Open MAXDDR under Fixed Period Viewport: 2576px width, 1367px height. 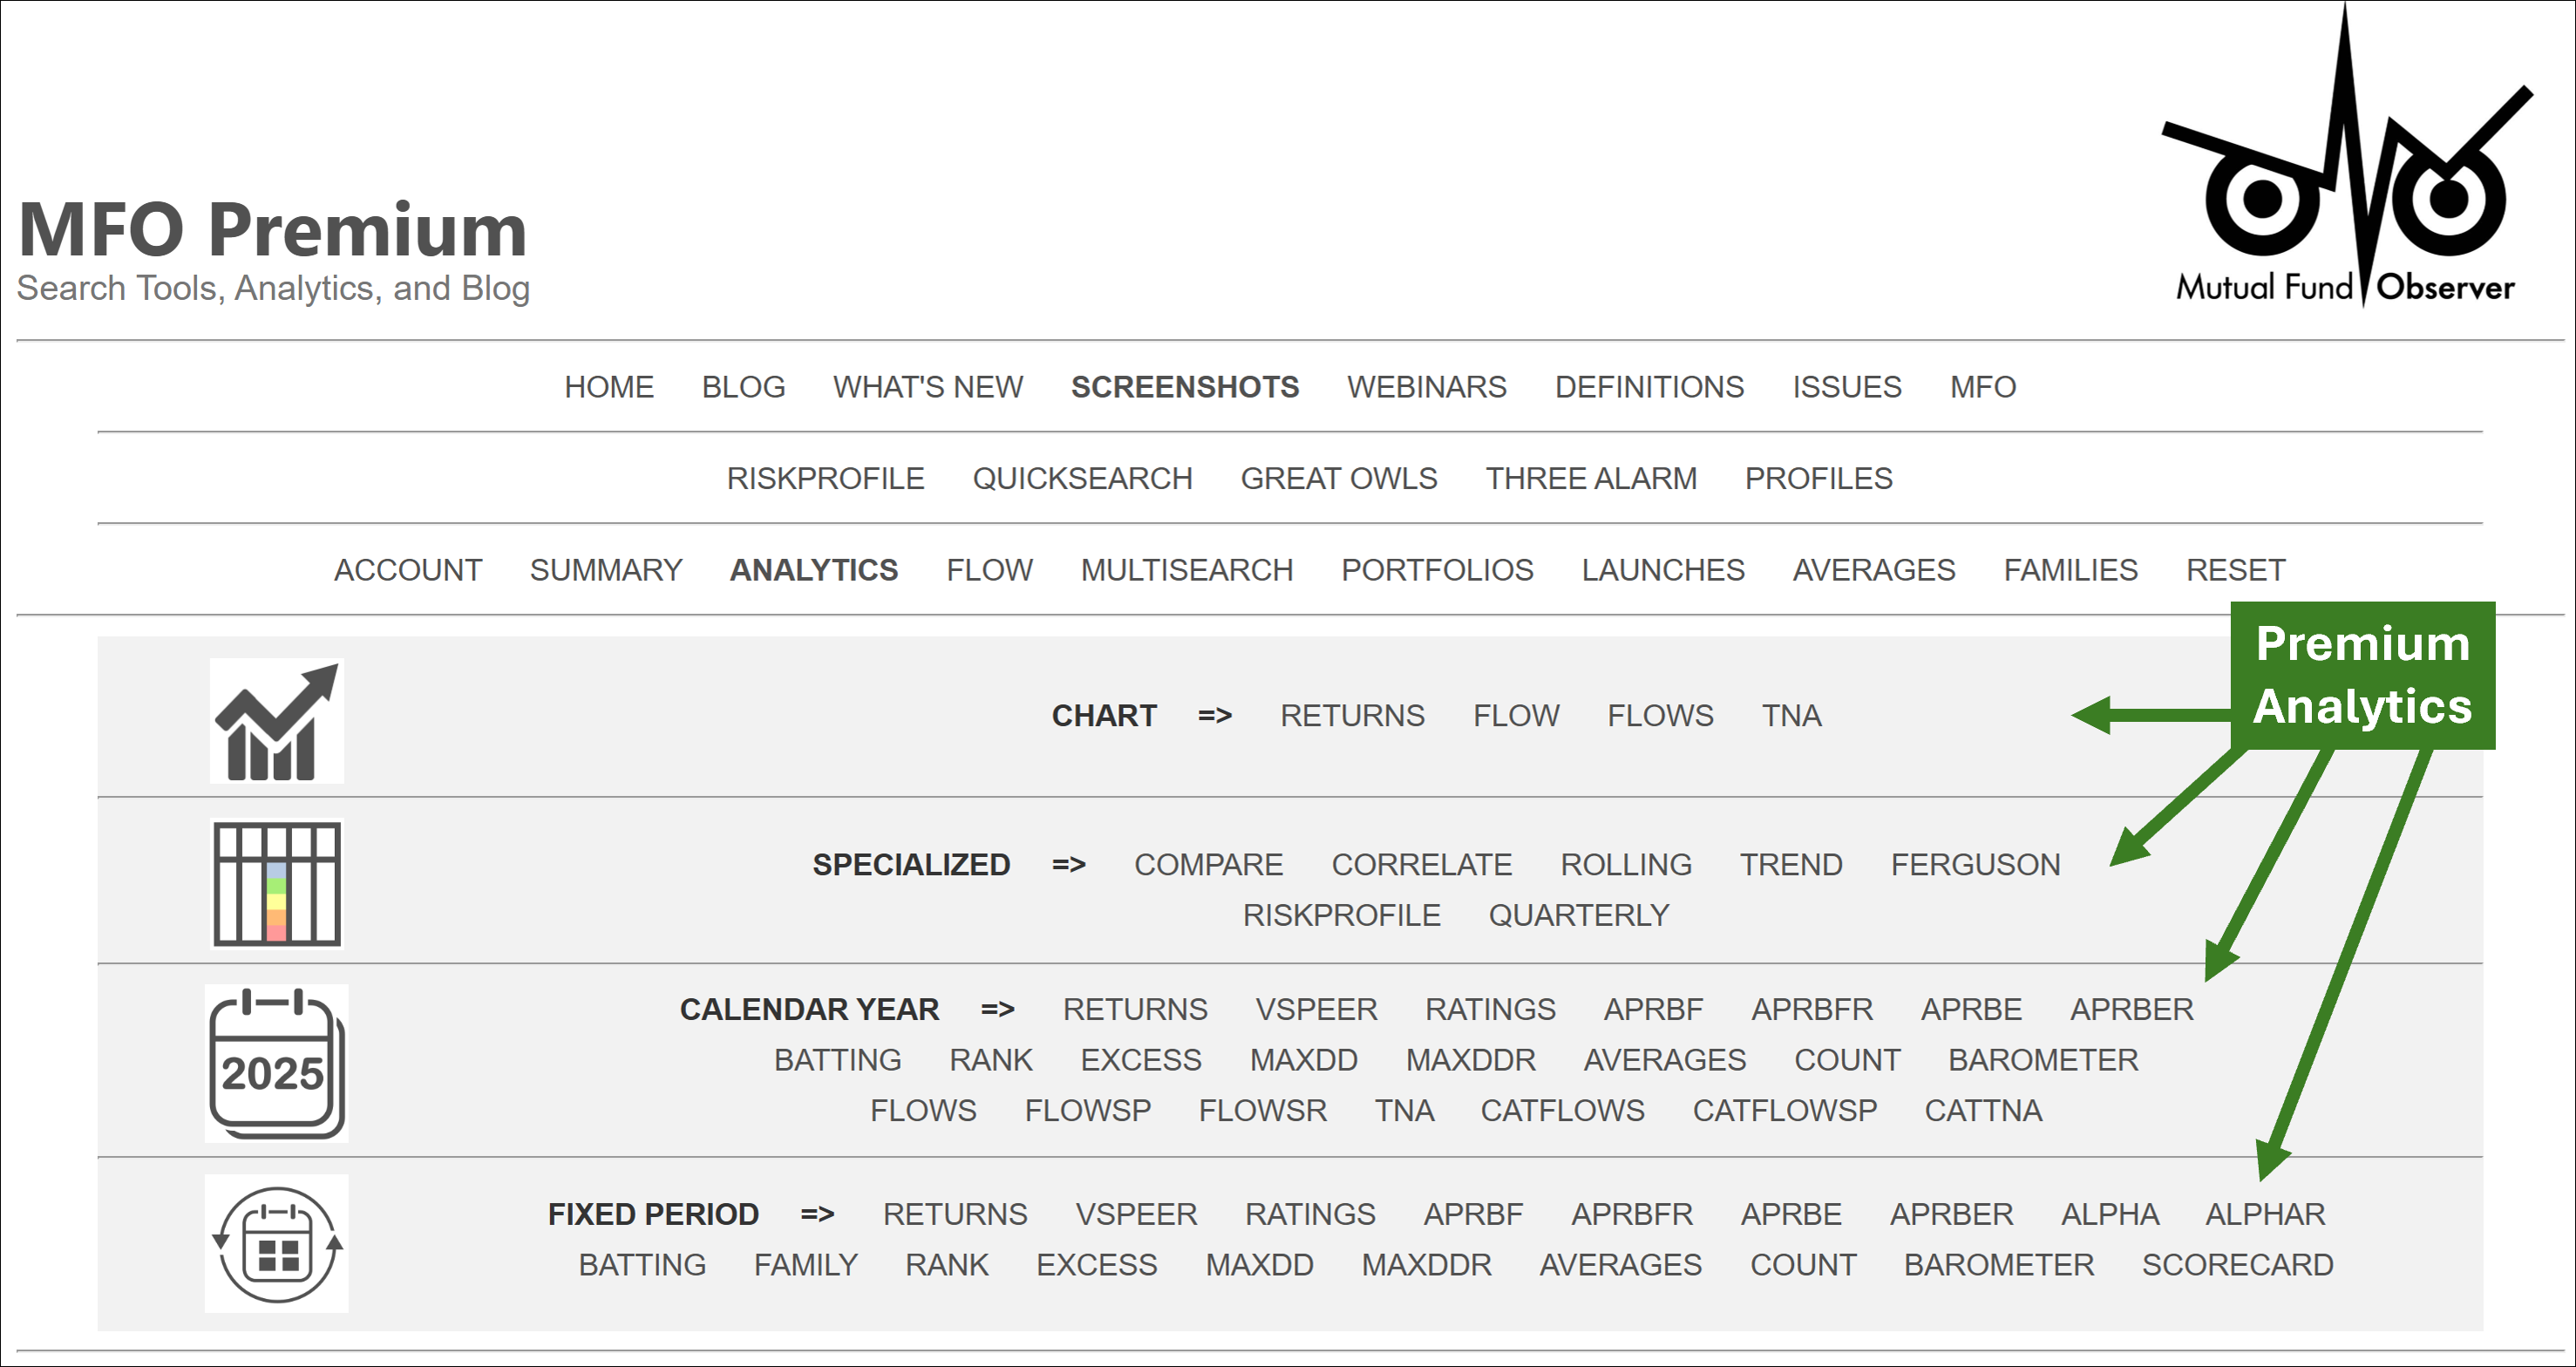coord(1426,1265)
